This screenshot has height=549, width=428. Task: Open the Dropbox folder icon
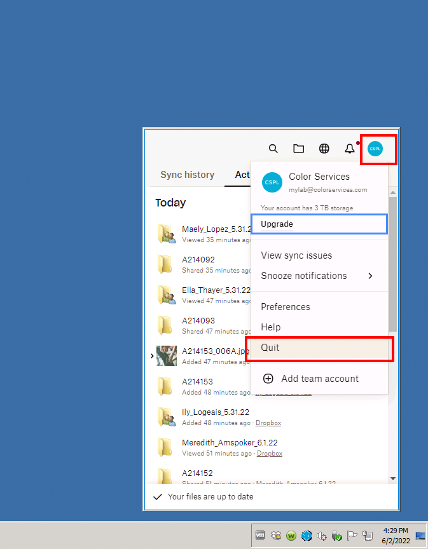click(298, 149)
